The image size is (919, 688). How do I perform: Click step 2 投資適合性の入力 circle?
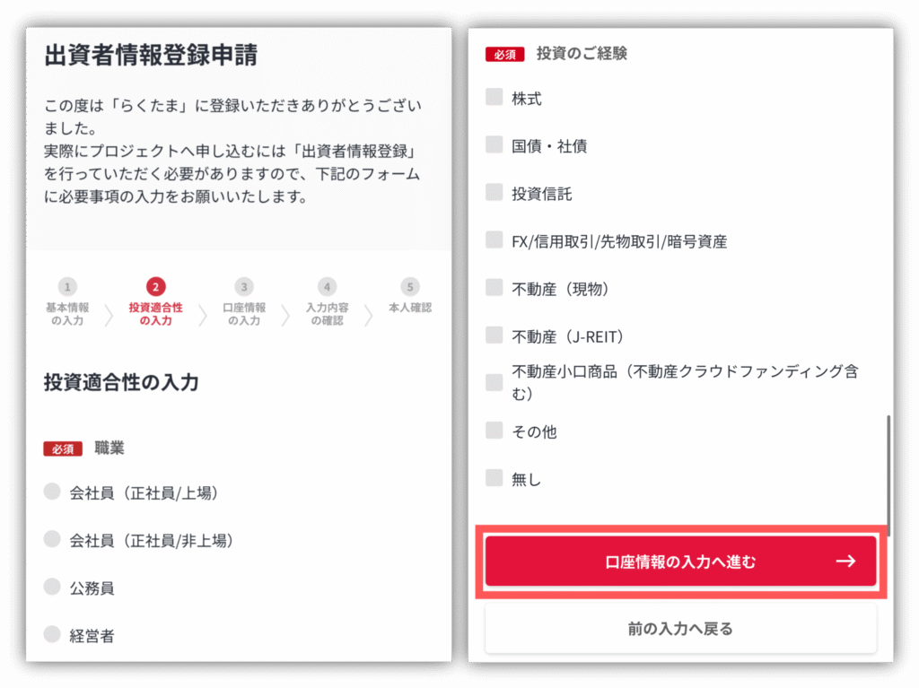tap(155, 286)
